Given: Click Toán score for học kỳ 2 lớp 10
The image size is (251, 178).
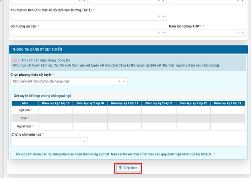Looking at the screenshot, I should pos(90,118).
